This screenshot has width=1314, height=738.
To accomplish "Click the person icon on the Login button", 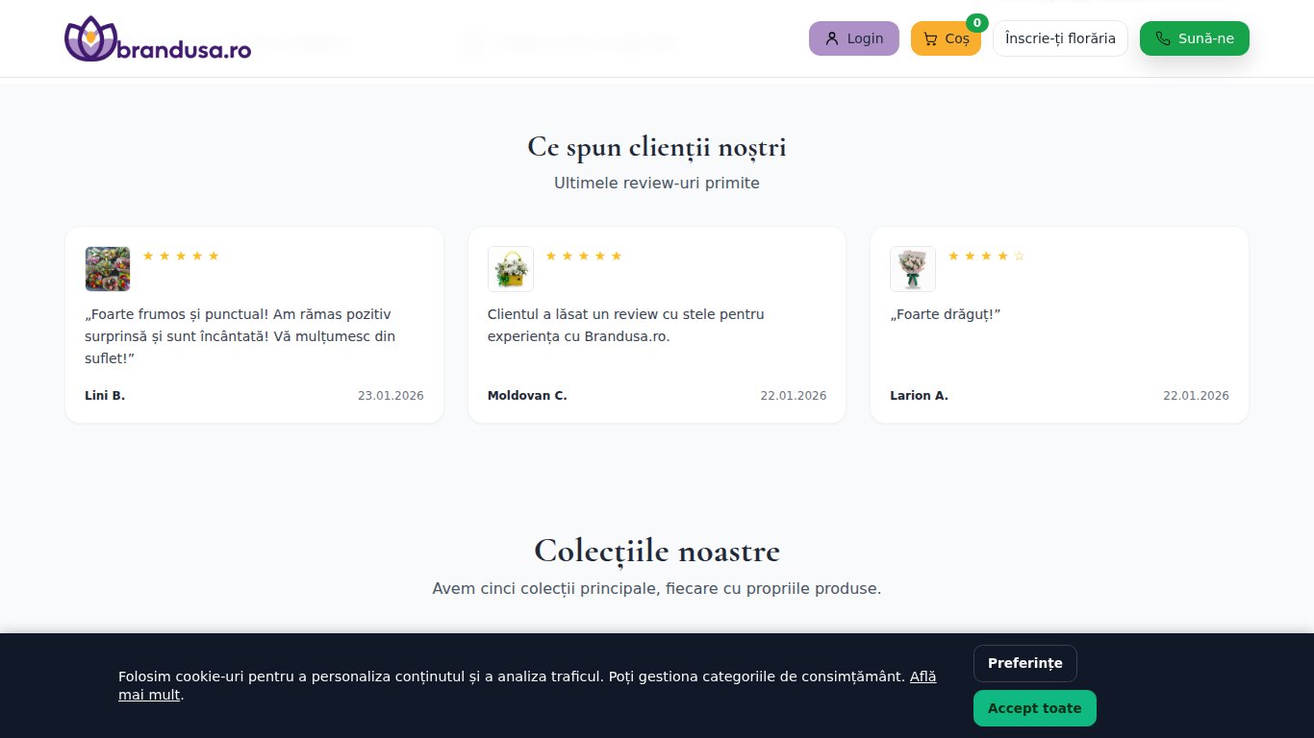I will tap(831, 38).
